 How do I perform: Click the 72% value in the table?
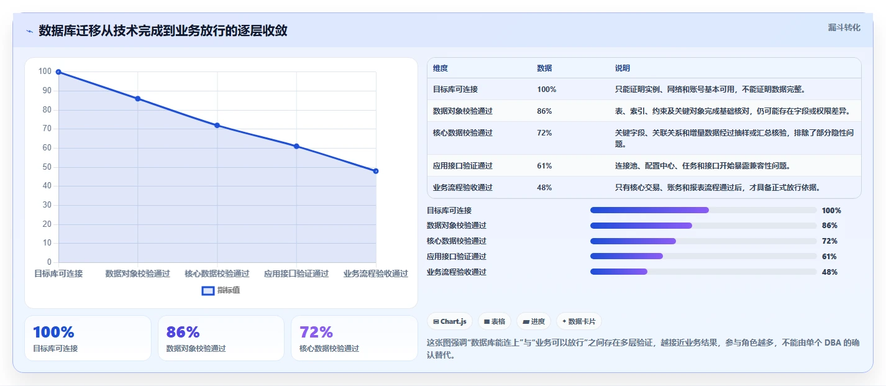click(x=544, y=133)
